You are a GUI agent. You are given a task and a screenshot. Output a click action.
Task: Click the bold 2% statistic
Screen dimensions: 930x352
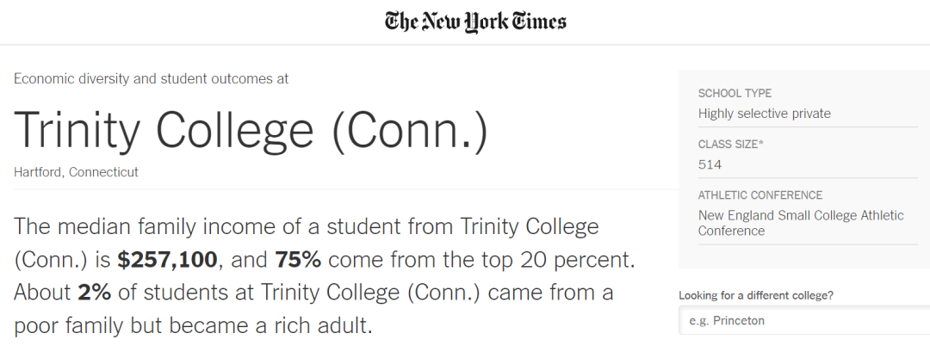[95, 293]
